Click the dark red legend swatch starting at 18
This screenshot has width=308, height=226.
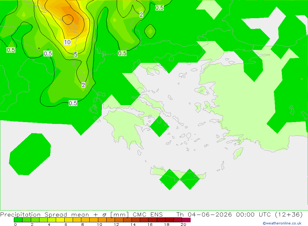tap(169, 220)
